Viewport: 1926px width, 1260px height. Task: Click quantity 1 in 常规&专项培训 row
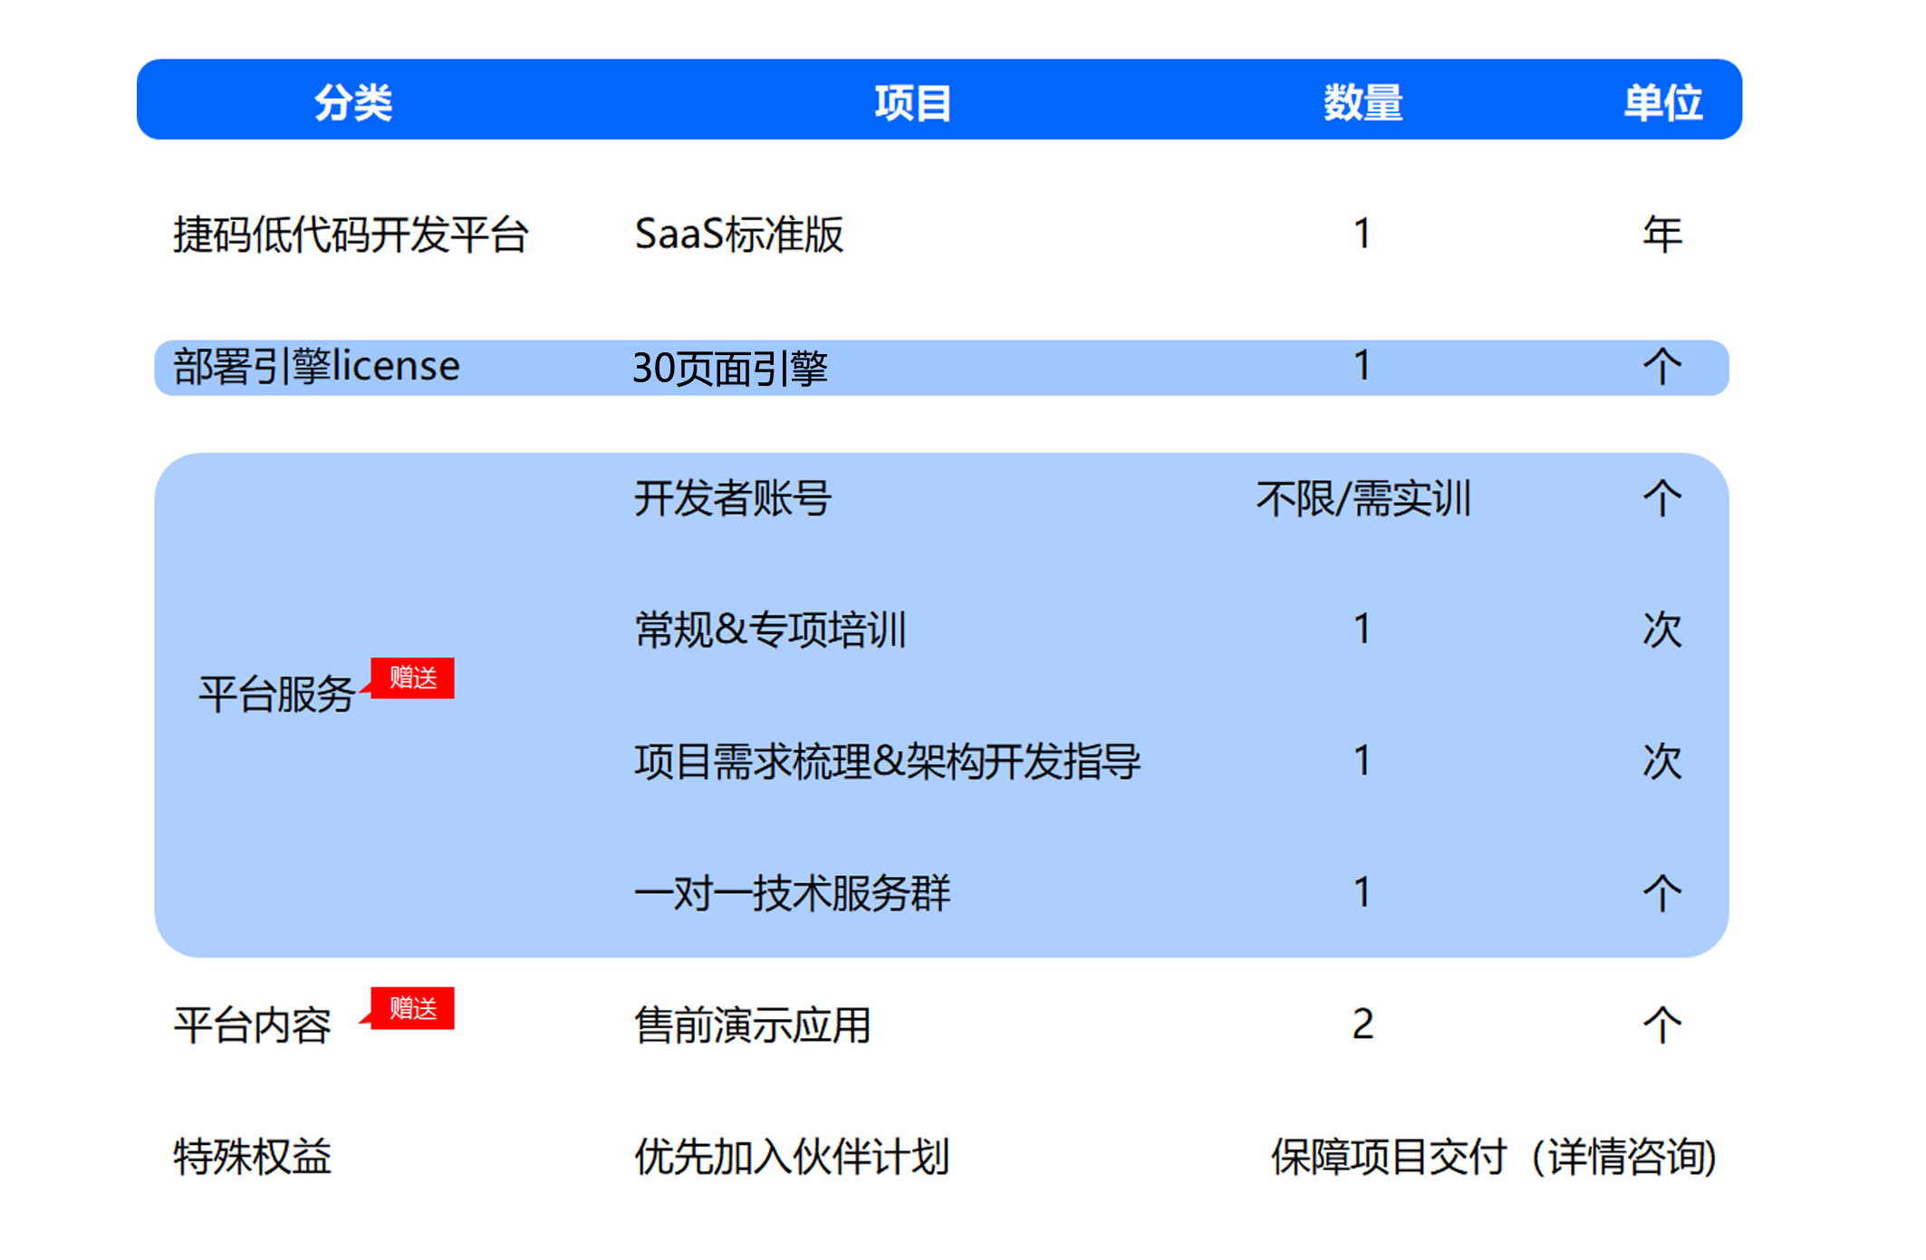click(1362, 629)
